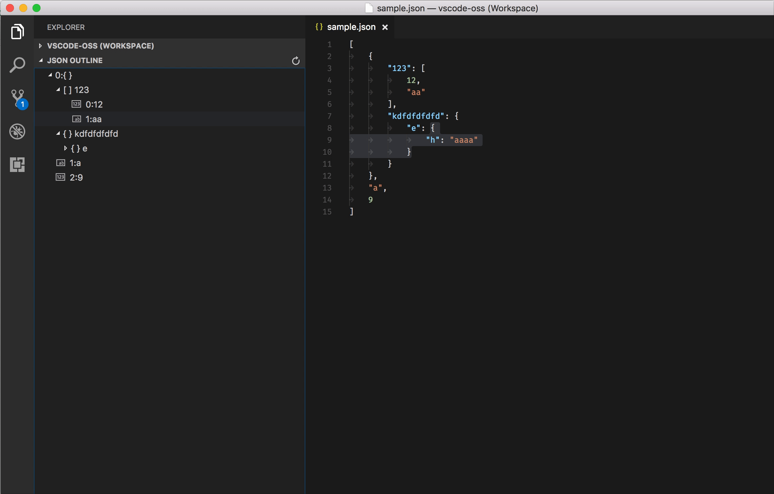Click the "aaaa" string value on line 9

(464, 140)
